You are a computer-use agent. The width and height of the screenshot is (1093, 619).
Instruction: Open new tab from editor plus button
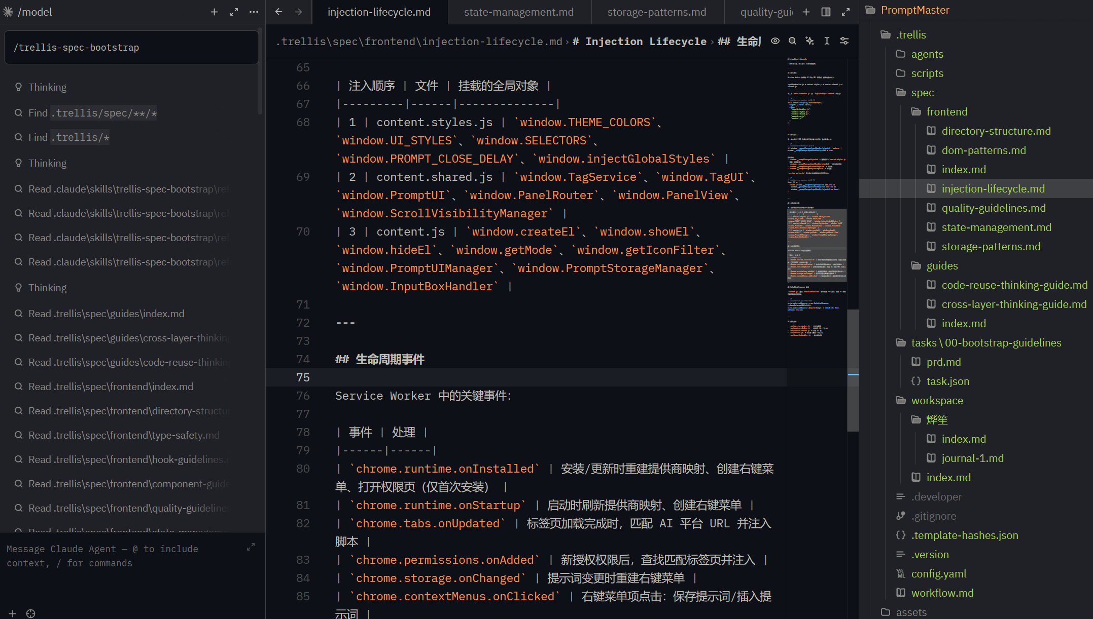(806, 12)
